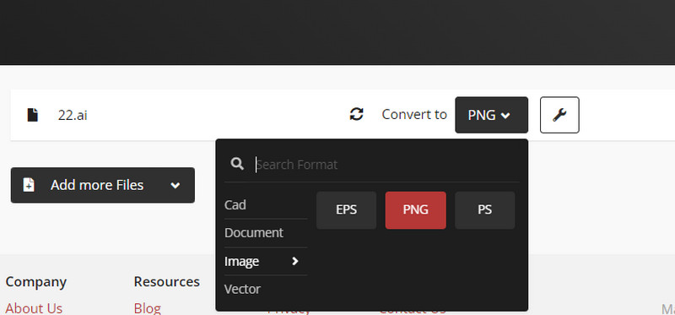Image resolution: width=675 pixels, height=315 pixels.
Task: Click the 22.ai file name
Action: click(73, 116)
